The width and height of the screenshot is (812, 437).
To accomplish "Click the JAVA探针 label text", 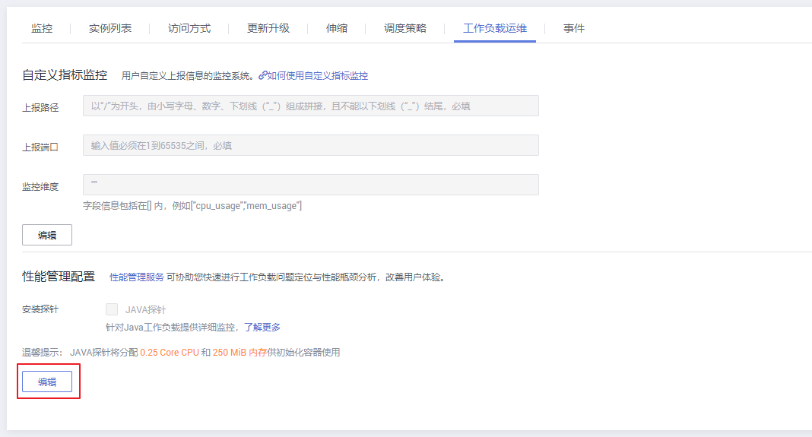I will [145, 310].
